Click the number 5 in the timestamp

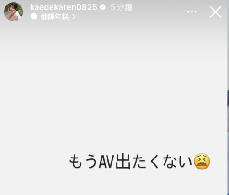click(113, 7)
